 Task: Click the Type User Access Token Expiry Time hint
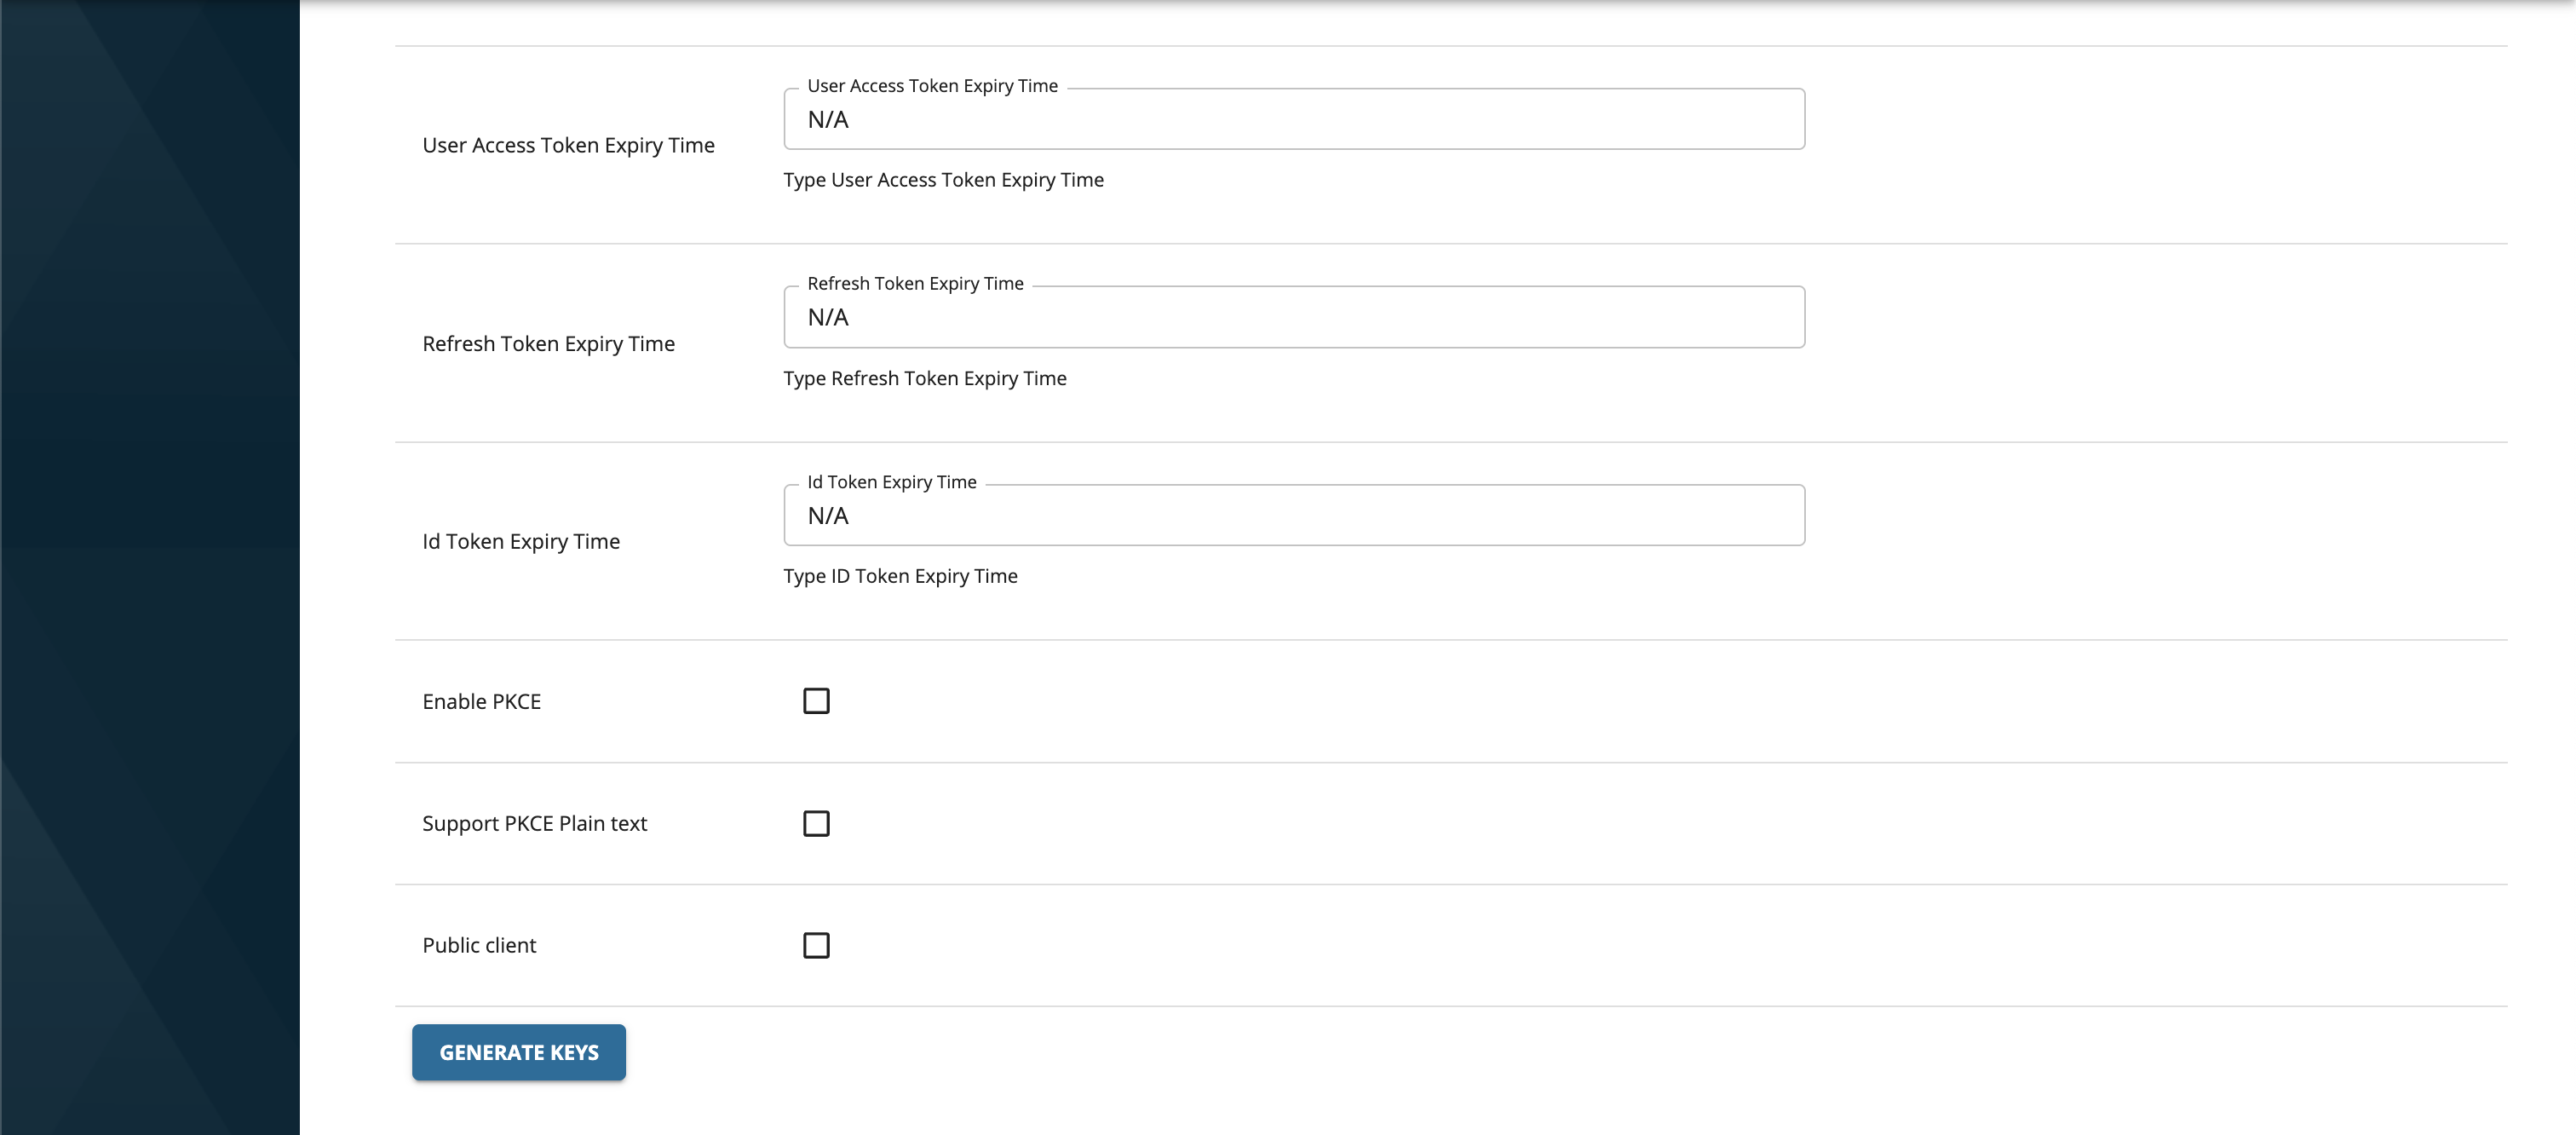tap(943, 180)
